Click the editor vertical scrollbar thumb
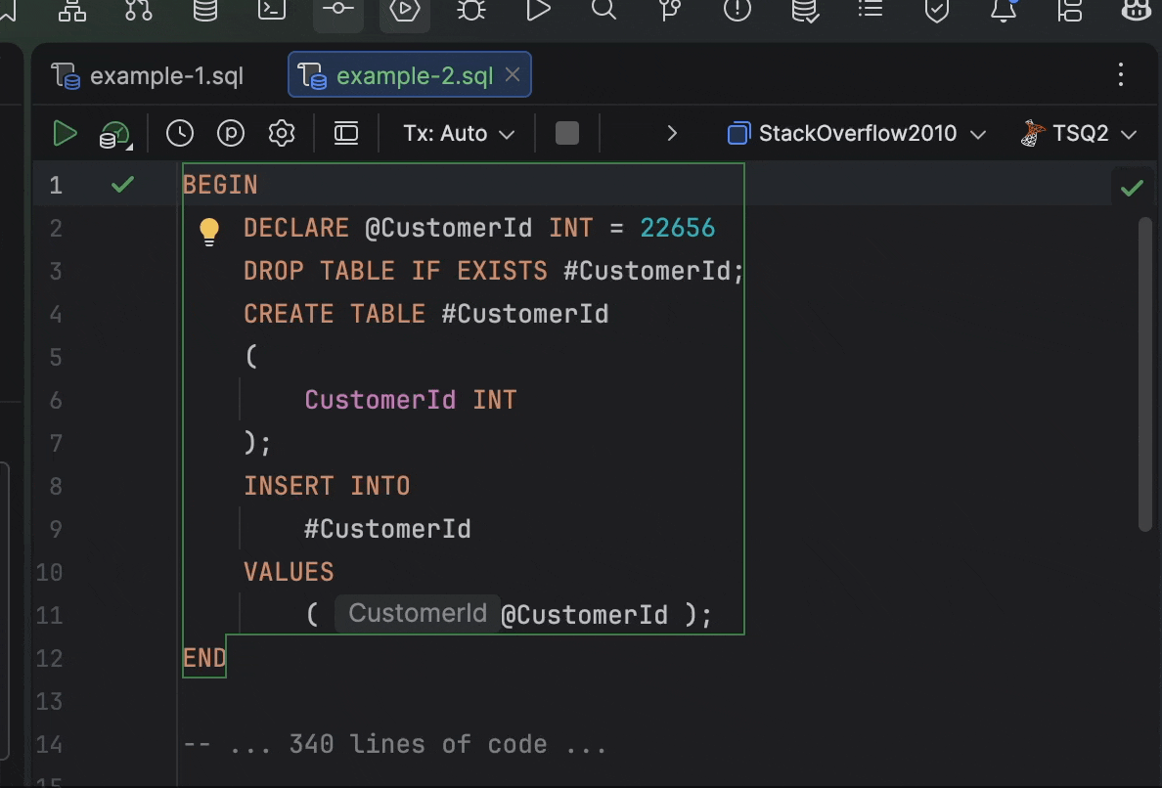Image resolution: width=1162 pixels, height=788 pixels. coord(1145,374)
